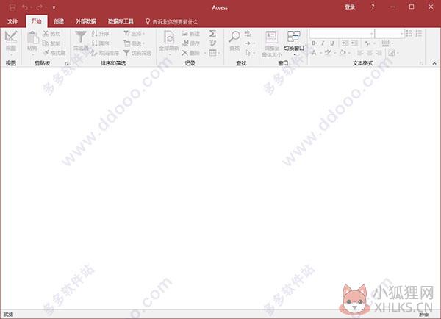
Task: Sort with 升序 (Ascending) button
Action: (x=101, y=34)
